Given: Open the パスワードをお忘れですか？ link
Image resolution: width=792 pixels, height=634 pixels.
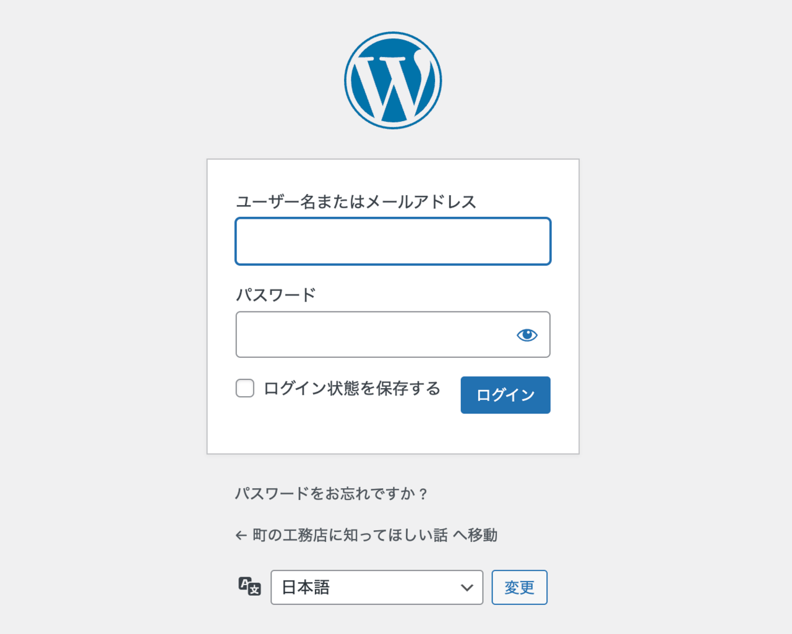Looking at the screenshot, I should tap(331, 494).
